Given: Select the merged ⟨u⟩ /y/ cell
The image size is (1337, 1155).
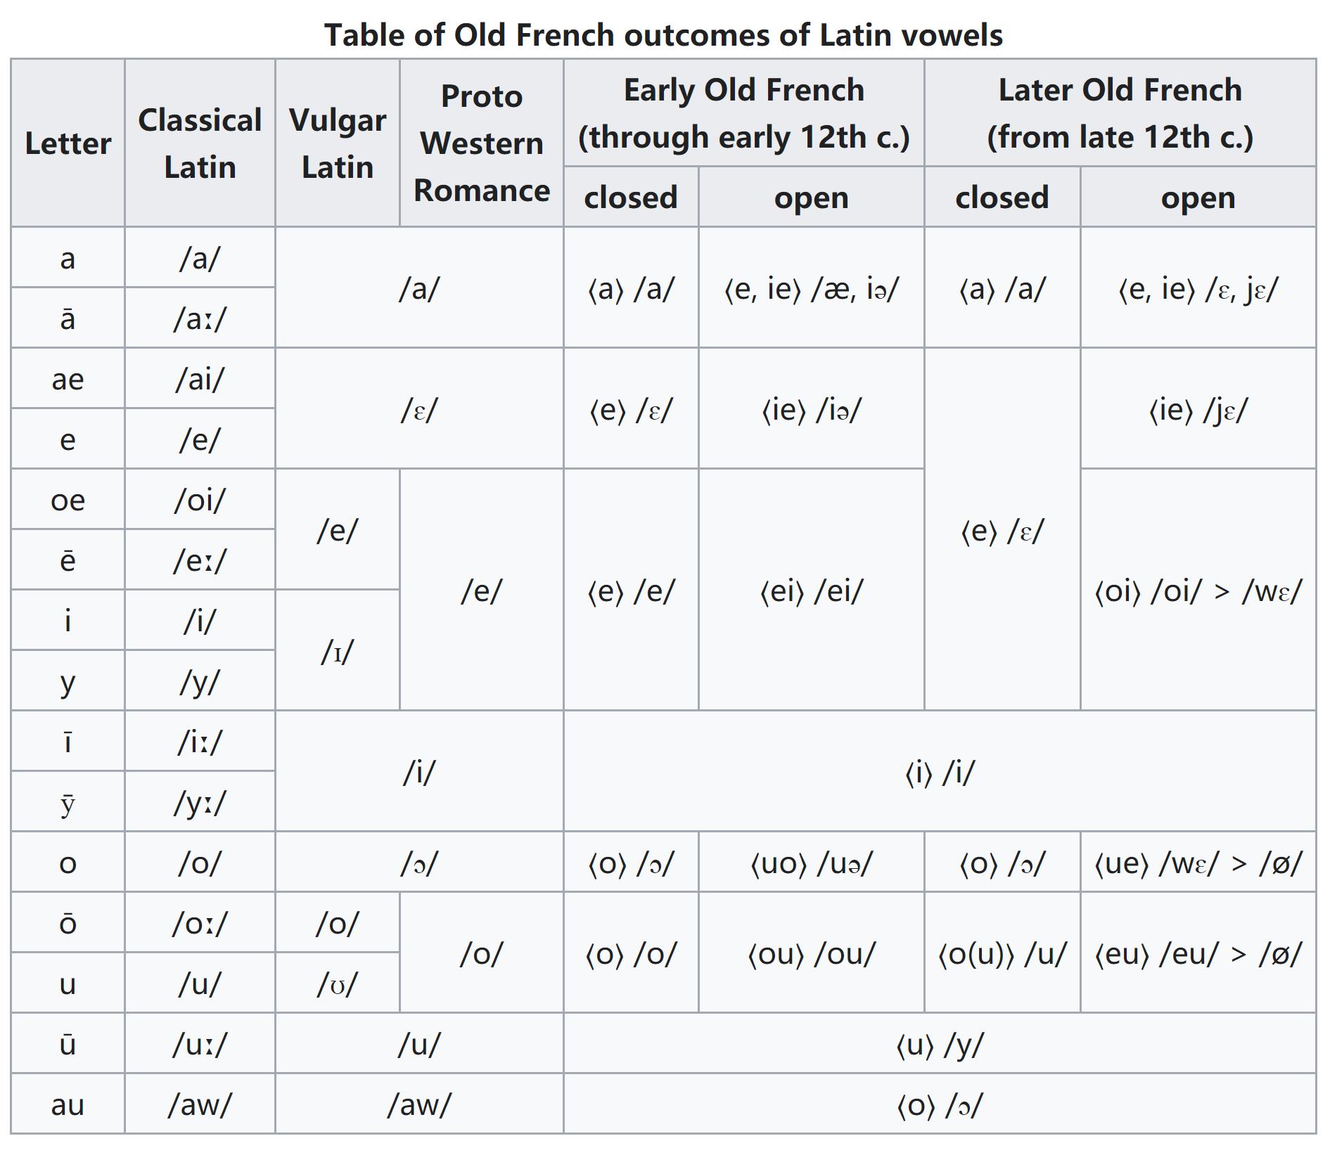Looking at the screenshot, I should click(940, 1044).
